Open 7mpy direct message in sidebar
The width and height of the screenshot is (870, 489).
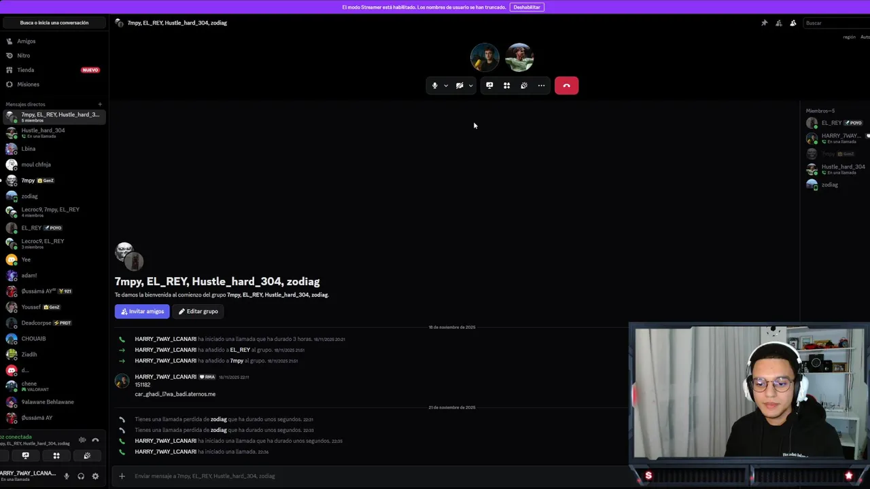tap(54, 181)
